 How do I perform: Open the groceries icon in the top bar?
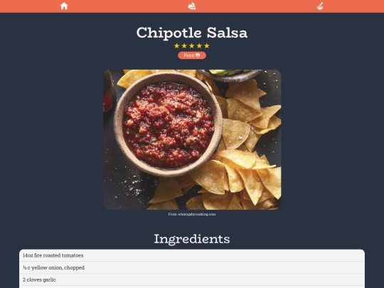point(192,6)
